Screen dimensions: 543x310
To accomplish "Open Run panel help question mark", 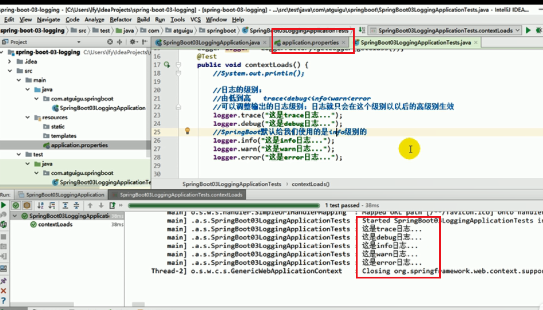I will [x=3, y=301].
